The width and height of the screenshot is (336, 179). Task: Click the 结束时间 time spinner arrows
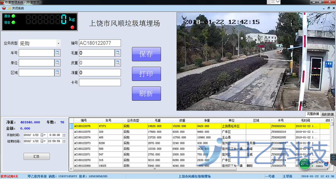coord(63,141)
